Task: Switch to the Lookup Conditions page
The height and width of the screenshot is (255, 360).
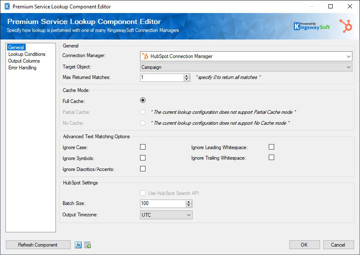Action: (27, 54)
